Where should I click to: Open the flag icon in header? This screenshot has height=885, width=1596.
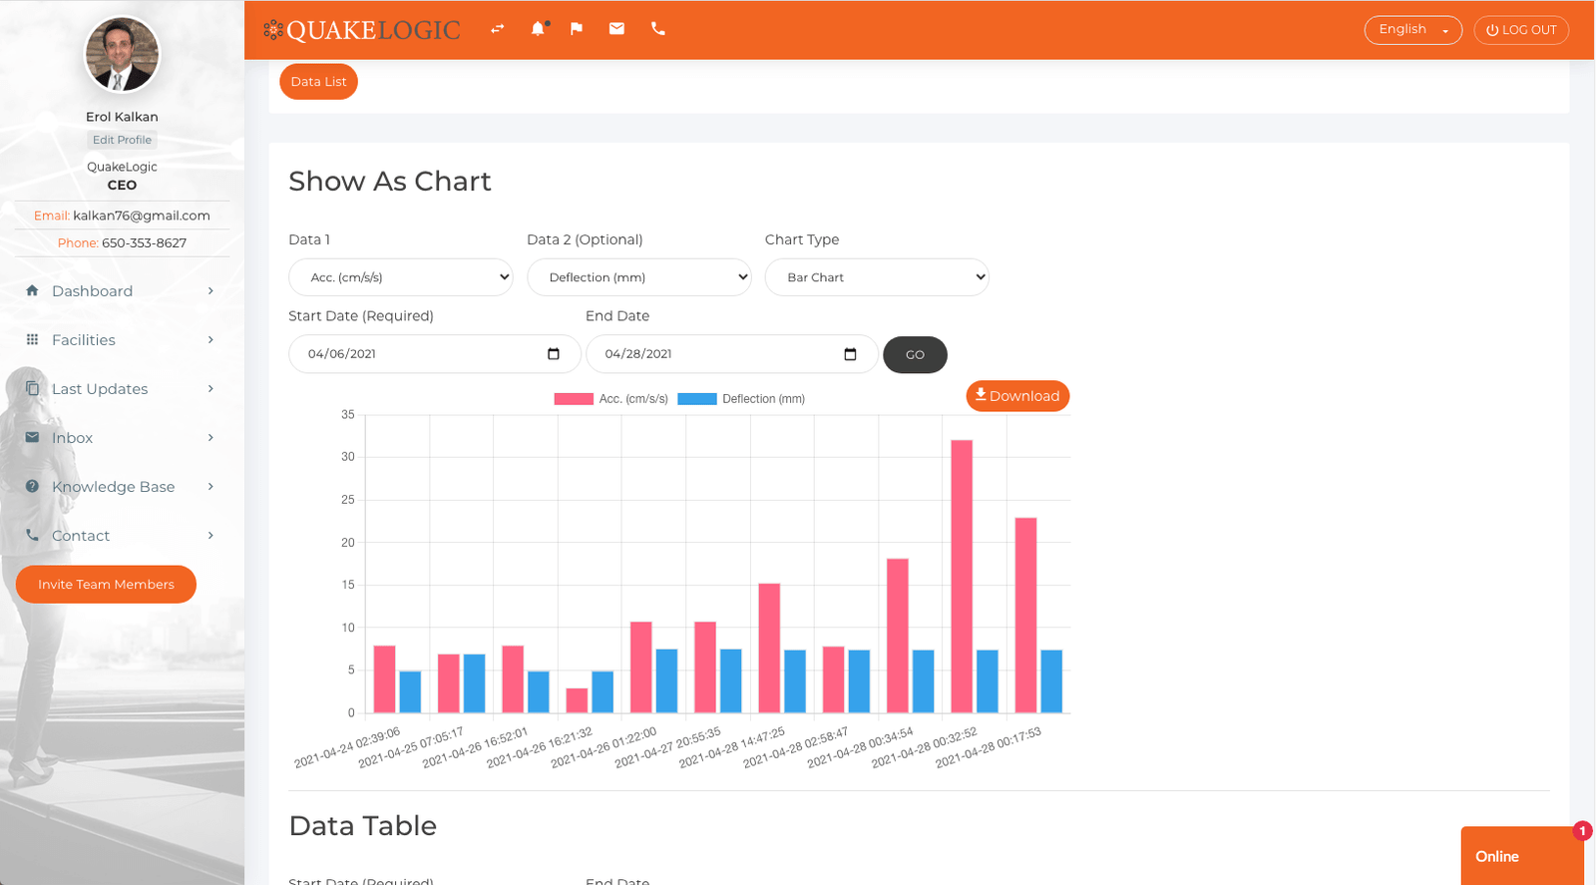point(577,29)
